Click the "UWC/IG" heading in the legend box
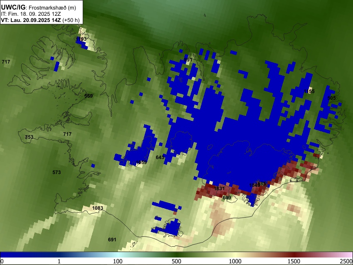353x265 pixels. (13, 7)
